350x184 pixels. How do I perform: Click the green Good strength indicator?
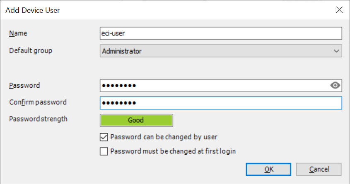pyautogui.click(x=136, y=120)
